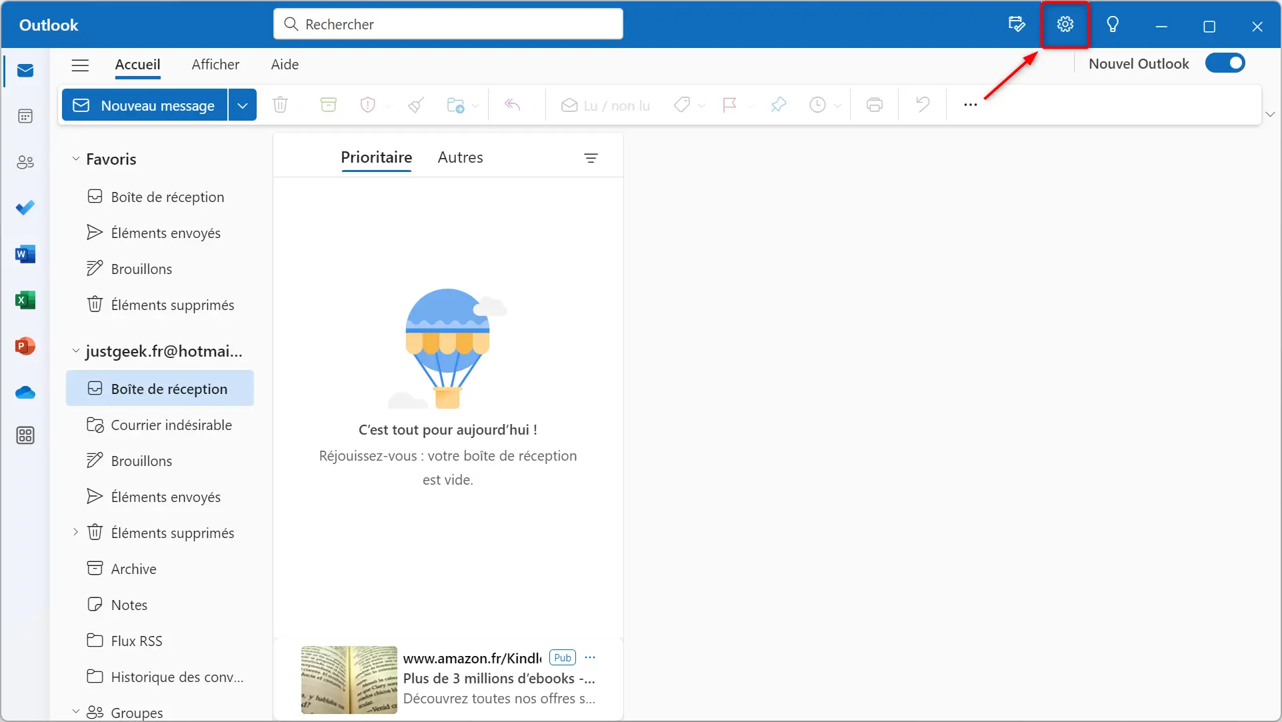
Task: Open Favoris Boîte de réception folder
Action: point(161,197)
